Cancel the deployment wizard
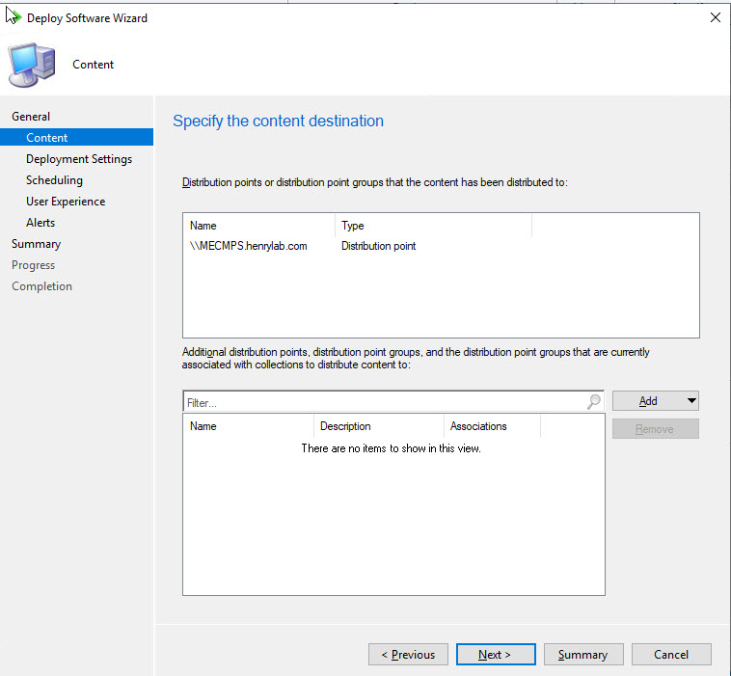 [x=671, y=655]
